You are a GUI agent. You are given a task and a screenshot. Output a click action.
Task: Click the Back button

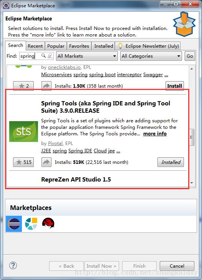pyautogui.click(x=66, y=266)
